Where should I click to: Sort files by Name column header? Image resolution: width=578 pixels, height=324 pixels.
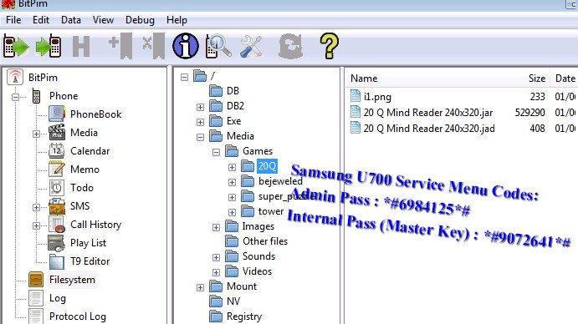(364, 78)
